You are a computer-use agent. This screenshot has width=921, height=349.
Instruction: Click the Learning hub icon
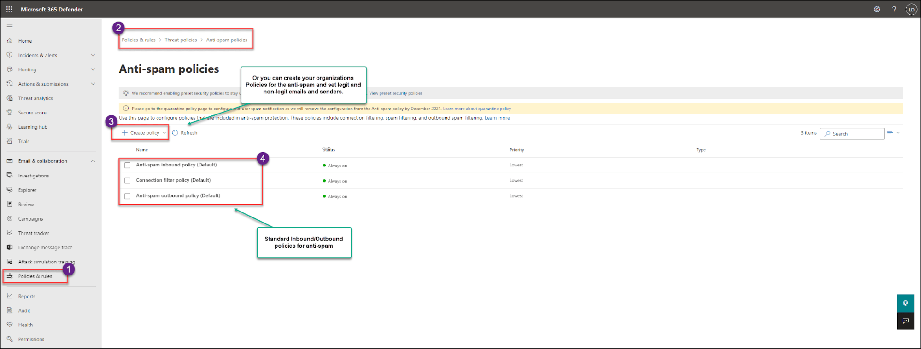click(x=10, y=127)
